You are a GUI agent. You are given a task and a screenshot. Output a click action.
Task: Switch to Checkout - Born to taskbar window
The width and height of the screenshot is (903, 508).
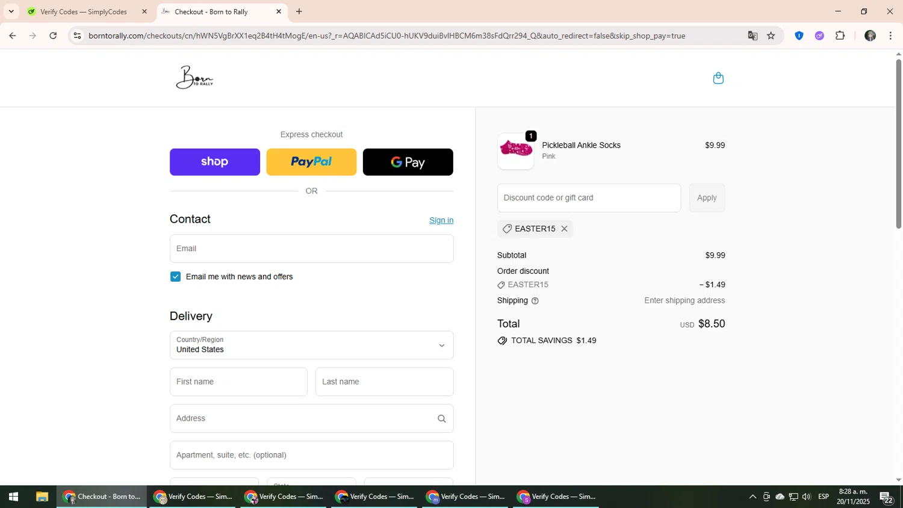point(102,497)
